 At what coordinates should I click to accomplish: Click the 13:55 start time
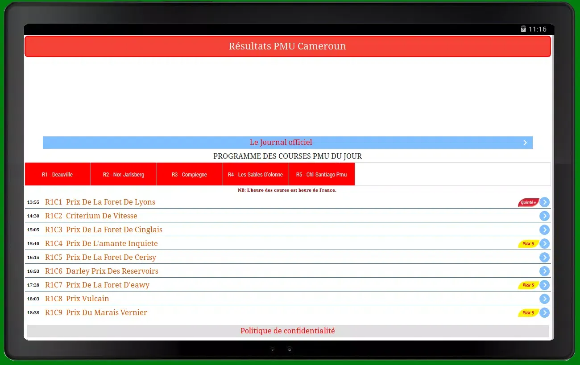coord(33,202)
